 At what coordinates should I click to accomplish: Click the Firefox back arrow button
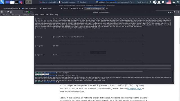2,12
